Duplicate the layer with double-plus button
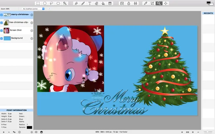215x134 pixels. pyautogui.click(x=14, y=132)
